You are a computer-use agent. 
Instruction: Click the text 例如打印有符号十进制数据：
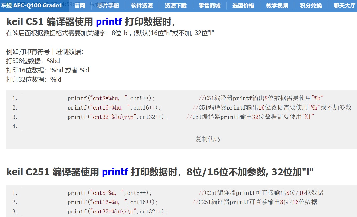click(x=45, y=52)
